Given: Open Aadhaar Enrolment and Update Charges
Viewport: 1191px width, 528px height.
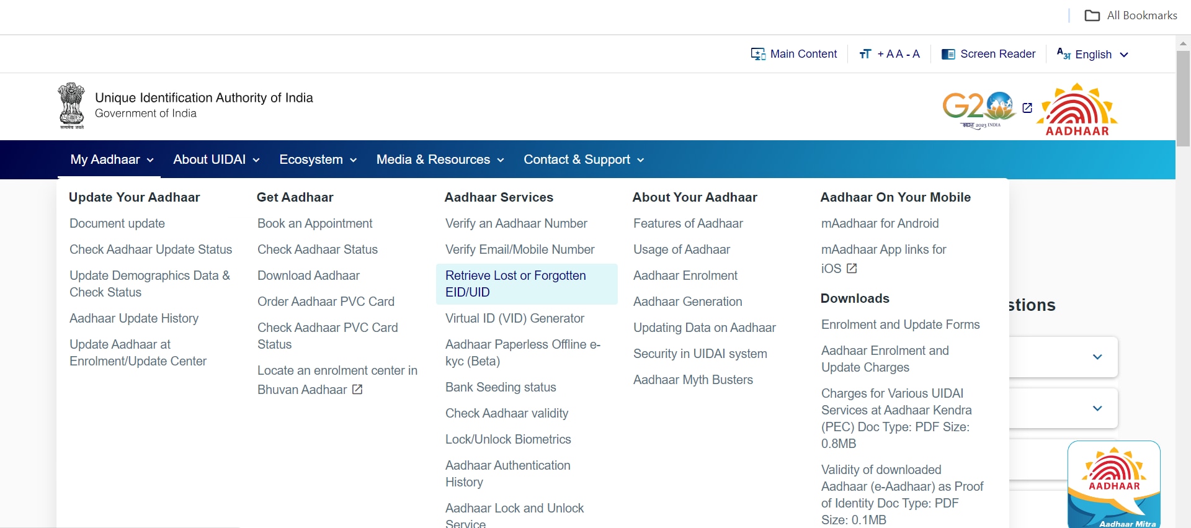Looking at the screenshot, I should pyautogui.click(x=885, y=359).
